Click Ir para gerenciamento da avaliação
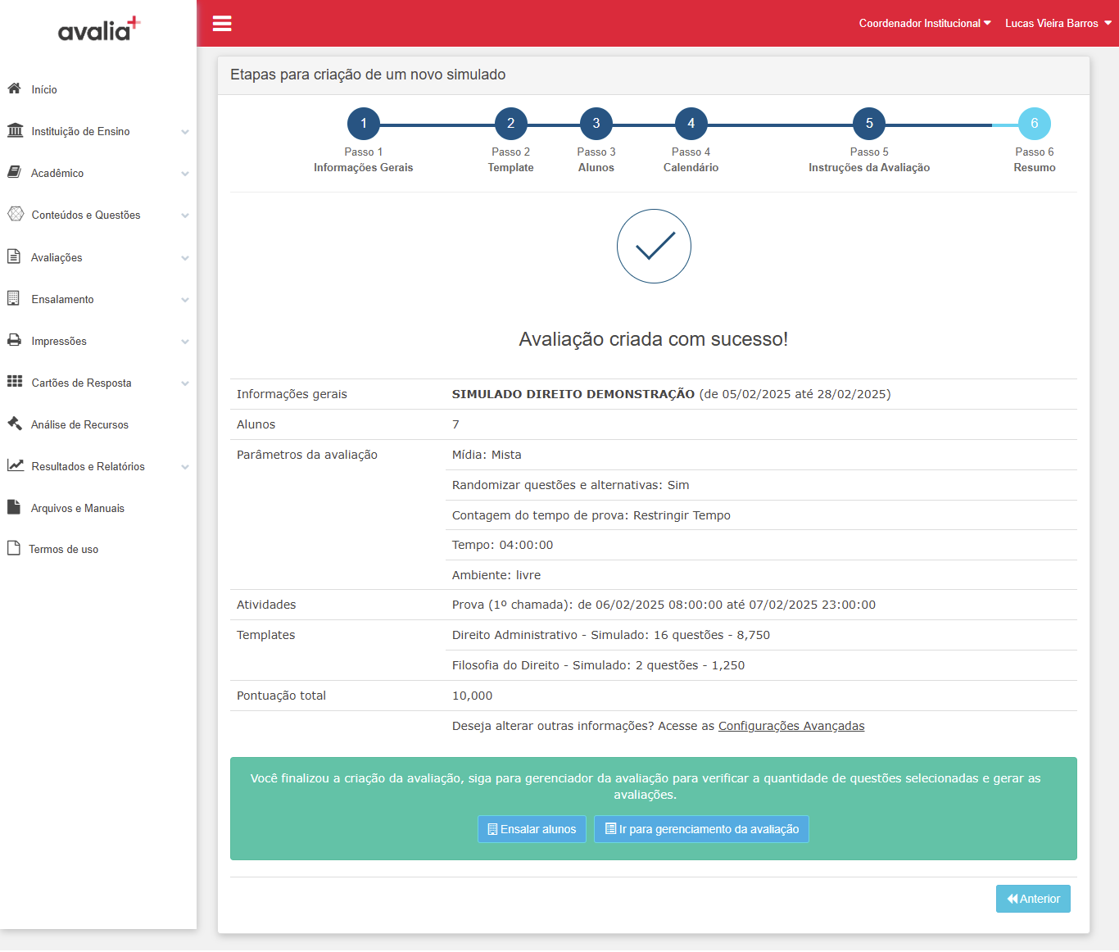Image resolution: width=1119 pixels, height=952 pixels. click(701, 829)
